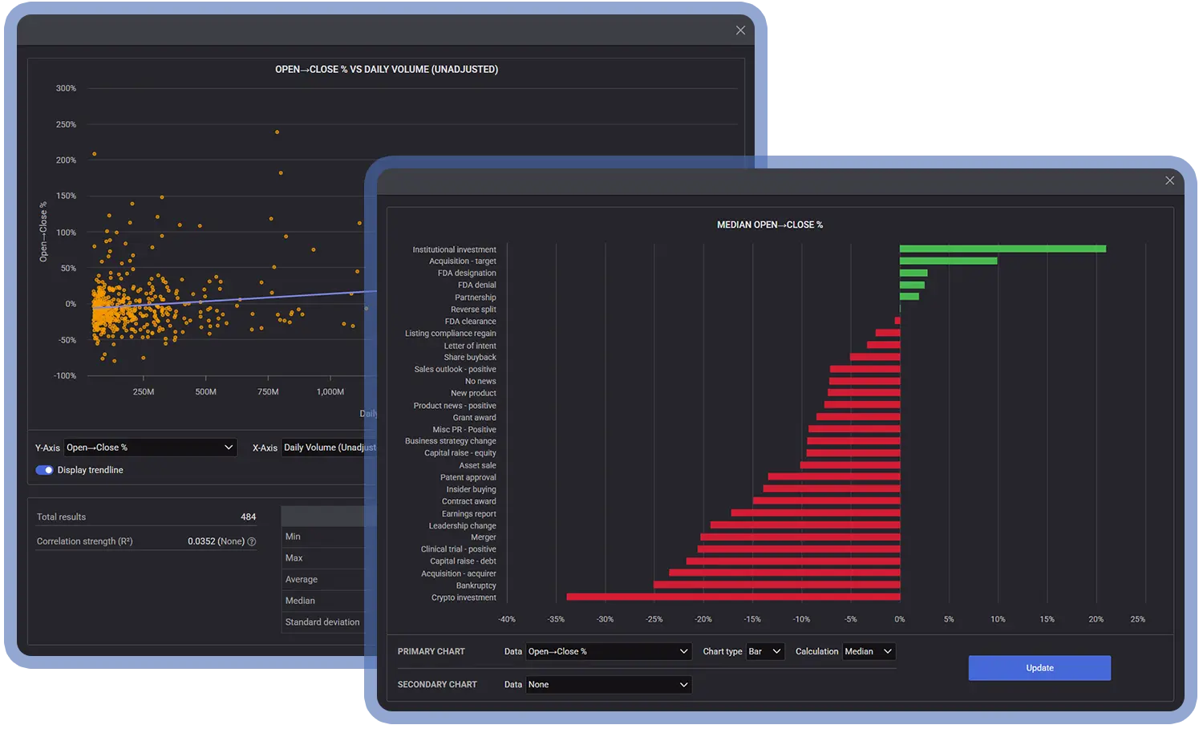Click the correlation strength help icon
Viewport: 1203px width, 729px height.
coord(252,542)
